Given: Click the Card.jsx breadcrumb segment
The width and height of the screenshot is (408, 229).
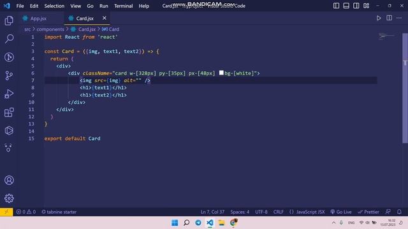Looking at the screenshot, I should click(87, 29).
